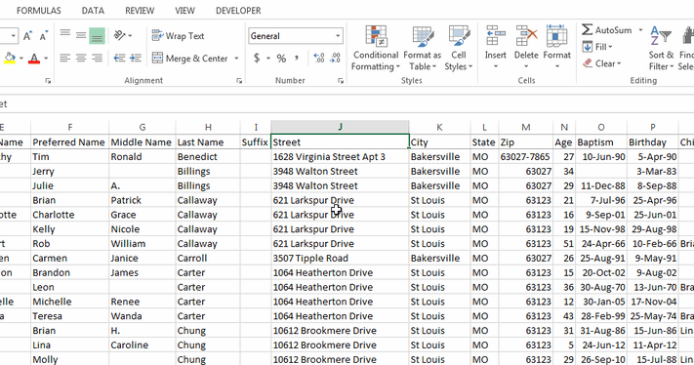Center text horizontally
694x365 pixels.
coord(81,59)
